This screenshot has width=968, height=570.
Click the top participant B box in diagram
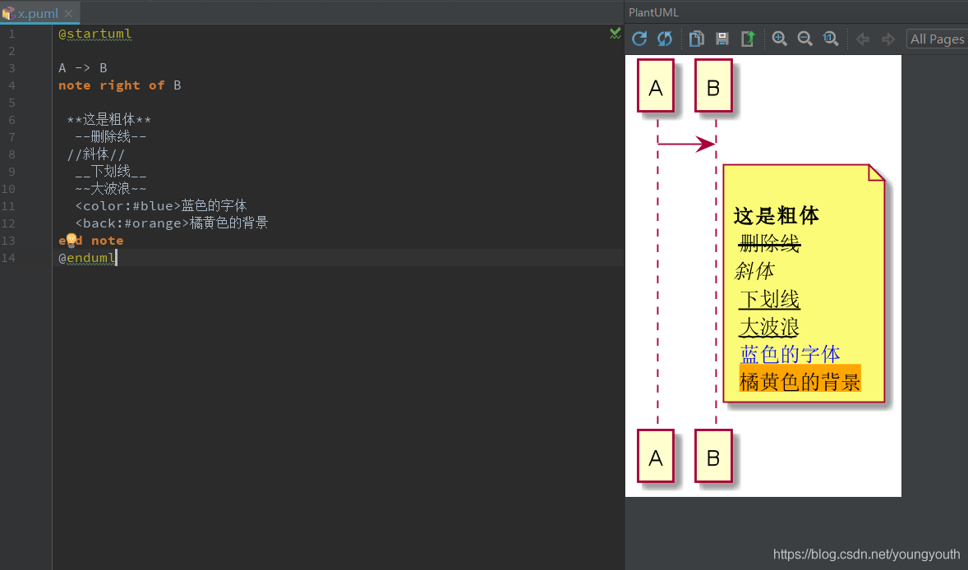(x=713, y=85)
